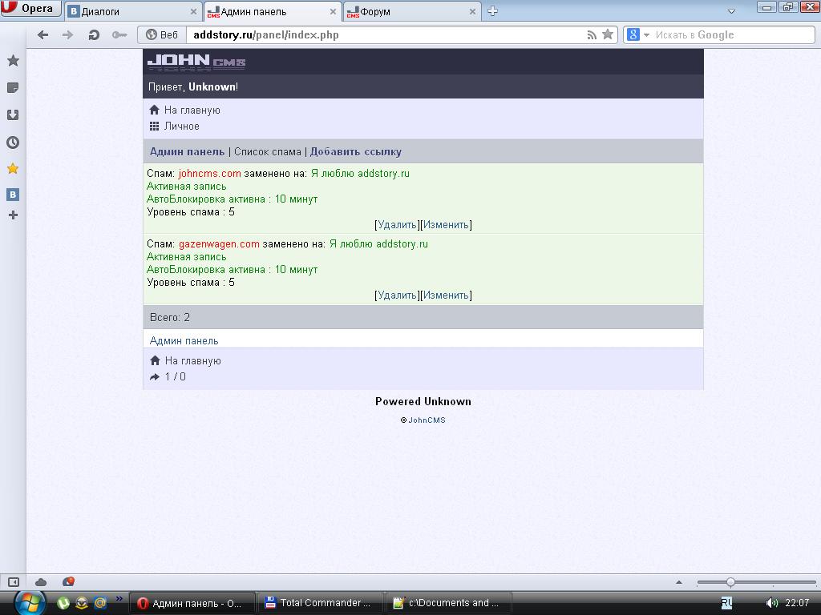Click Изменить for johncms.com entry
The width and height of the screenshot is (821, 615).
(446, 225)
